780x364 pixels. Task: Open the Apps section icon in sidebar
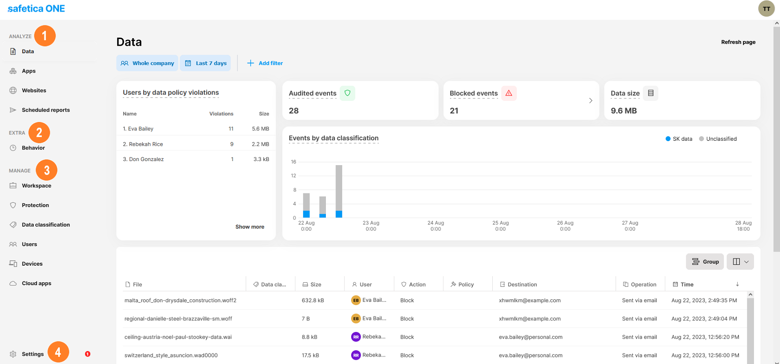pos(13,71)
